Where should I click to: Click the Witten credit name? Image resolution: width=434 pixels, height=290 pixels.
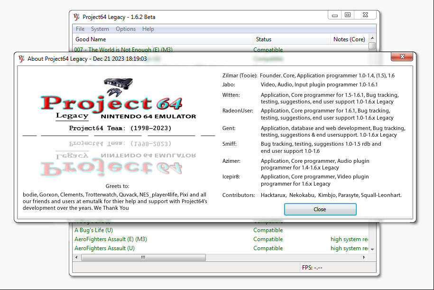coord(231,95)
